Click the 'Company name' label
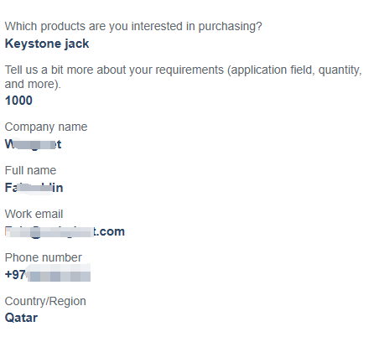The height and width of the screenshot is (337, 379). 46,127
